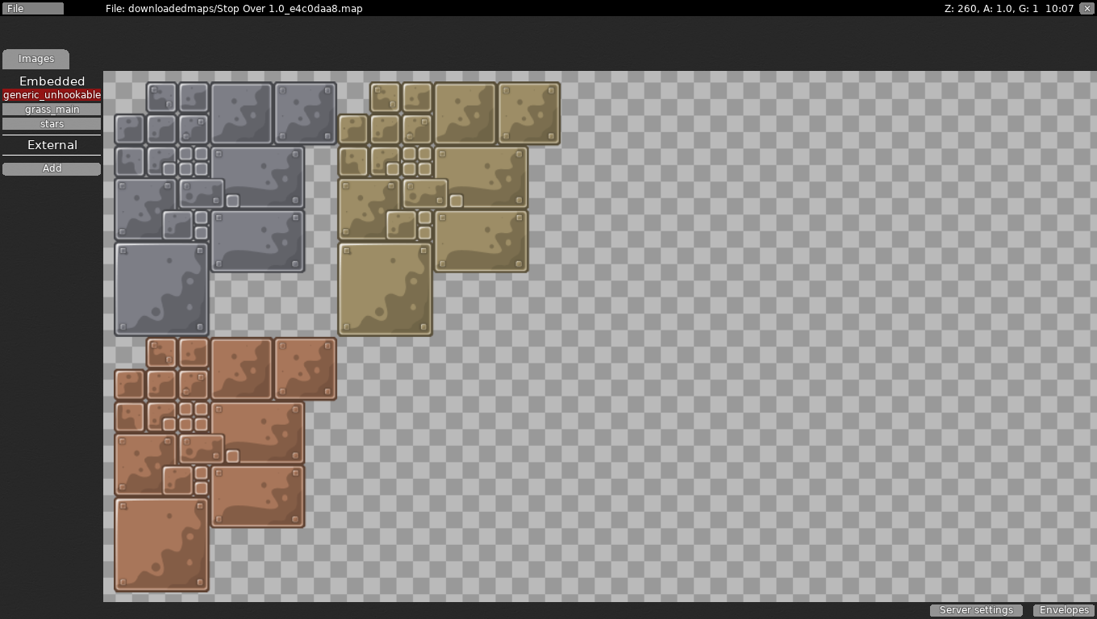
Task: Click the largest tan square tile
Action: 385,289
